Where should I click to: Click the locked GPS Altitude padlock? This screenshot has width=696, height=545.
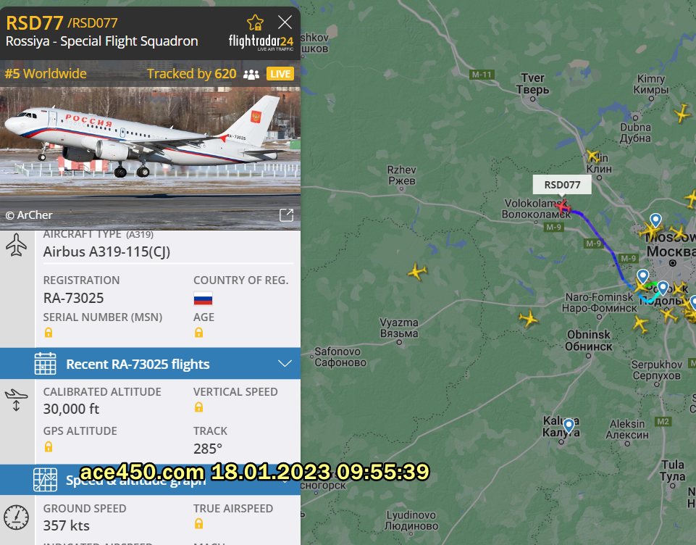coord(49,446)
